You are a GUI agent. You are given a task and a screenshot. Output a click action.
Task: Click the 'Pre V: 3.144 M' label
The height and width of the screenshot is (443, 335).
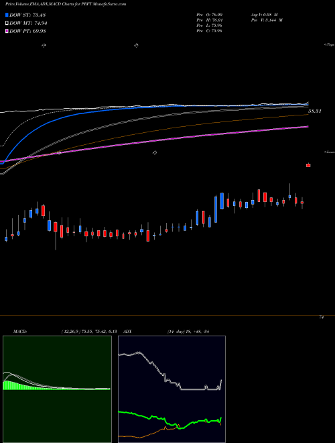click(x=267, y=20)
